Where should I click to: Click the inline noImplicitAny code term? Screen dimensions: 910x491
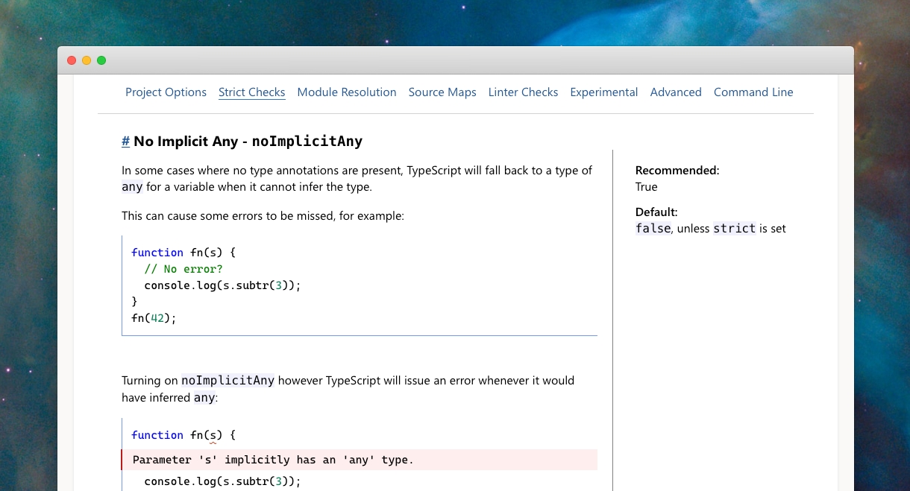[x=228, y=380]
